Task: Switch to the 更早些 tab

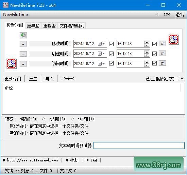Action: point(33,26)
